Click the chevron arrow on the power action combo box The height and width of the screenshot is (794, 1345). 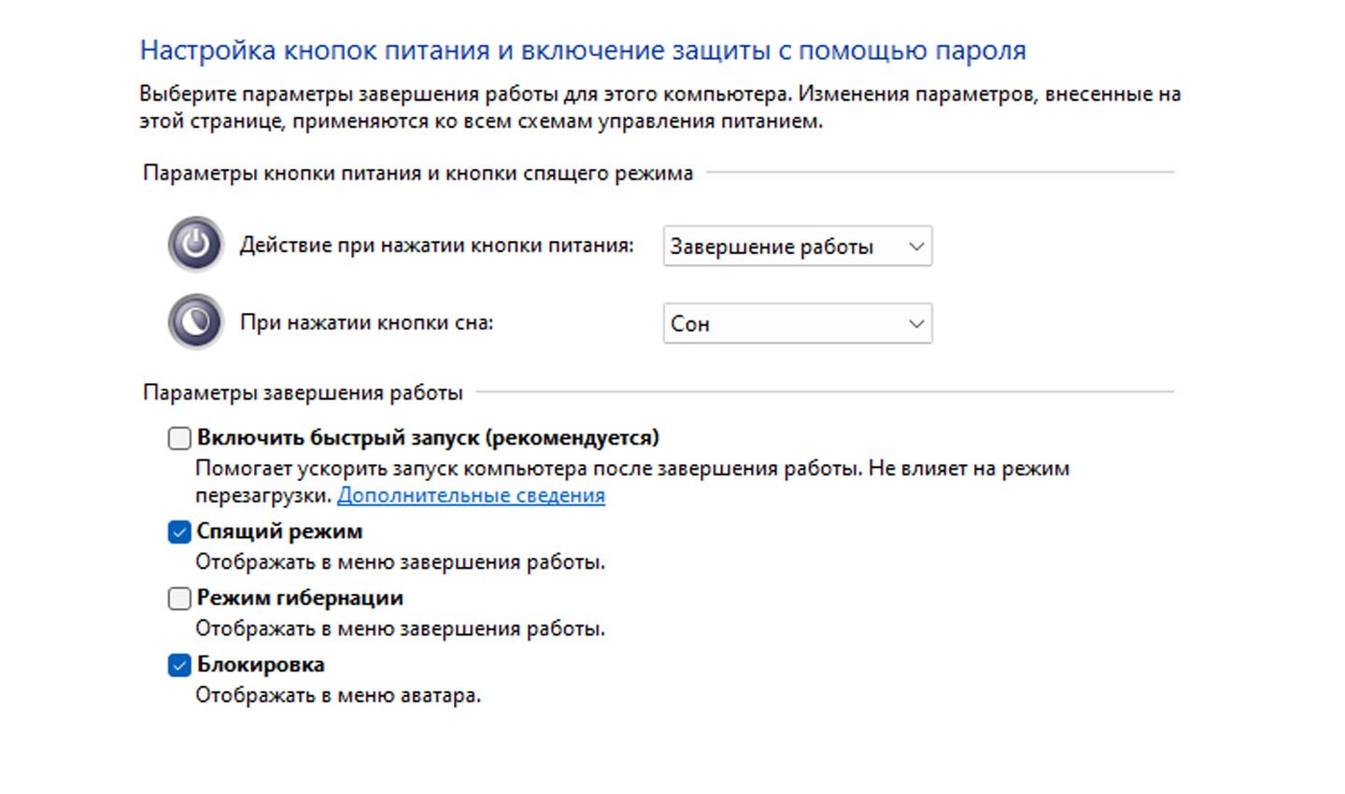(916, 247)
